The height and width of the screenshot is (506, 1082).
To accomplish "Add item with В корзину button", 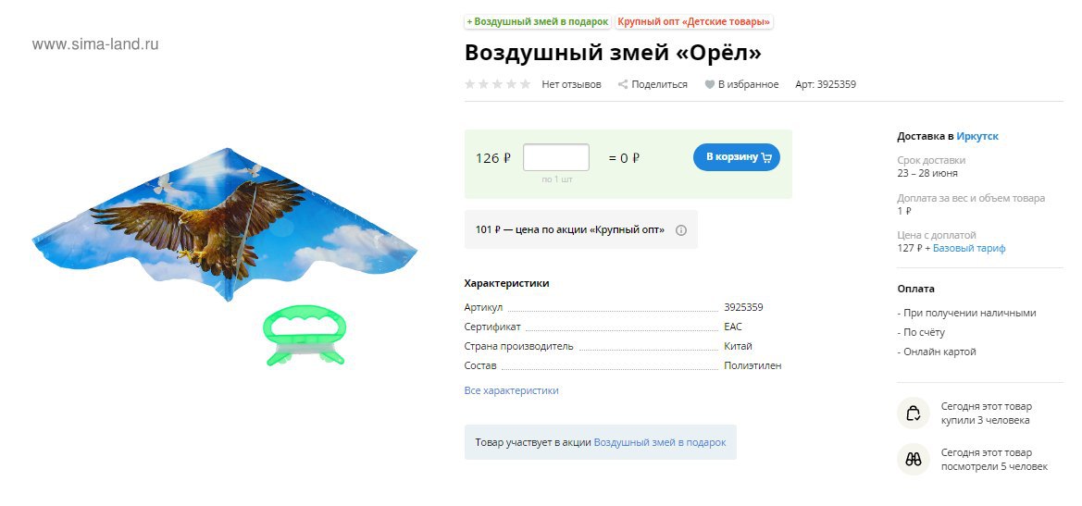I will (x=736, y=157).
